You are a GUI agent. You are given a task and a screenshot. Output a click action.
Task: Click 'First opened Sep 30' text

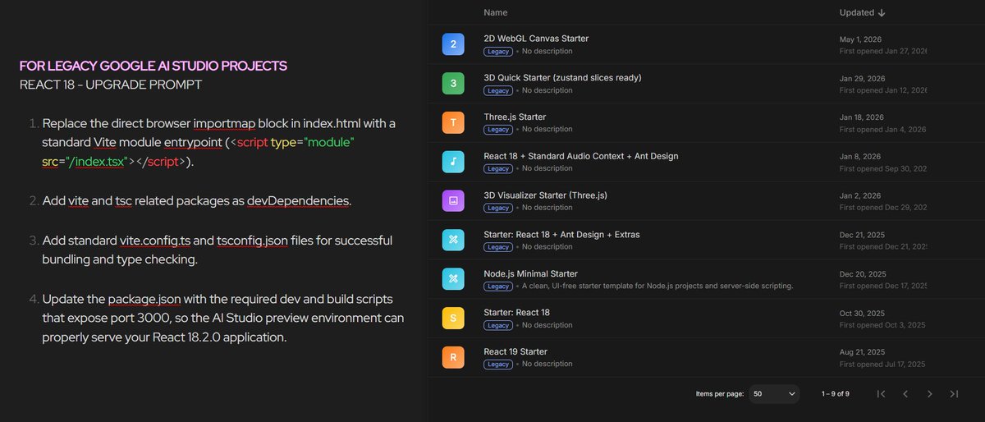click(882, 169)
